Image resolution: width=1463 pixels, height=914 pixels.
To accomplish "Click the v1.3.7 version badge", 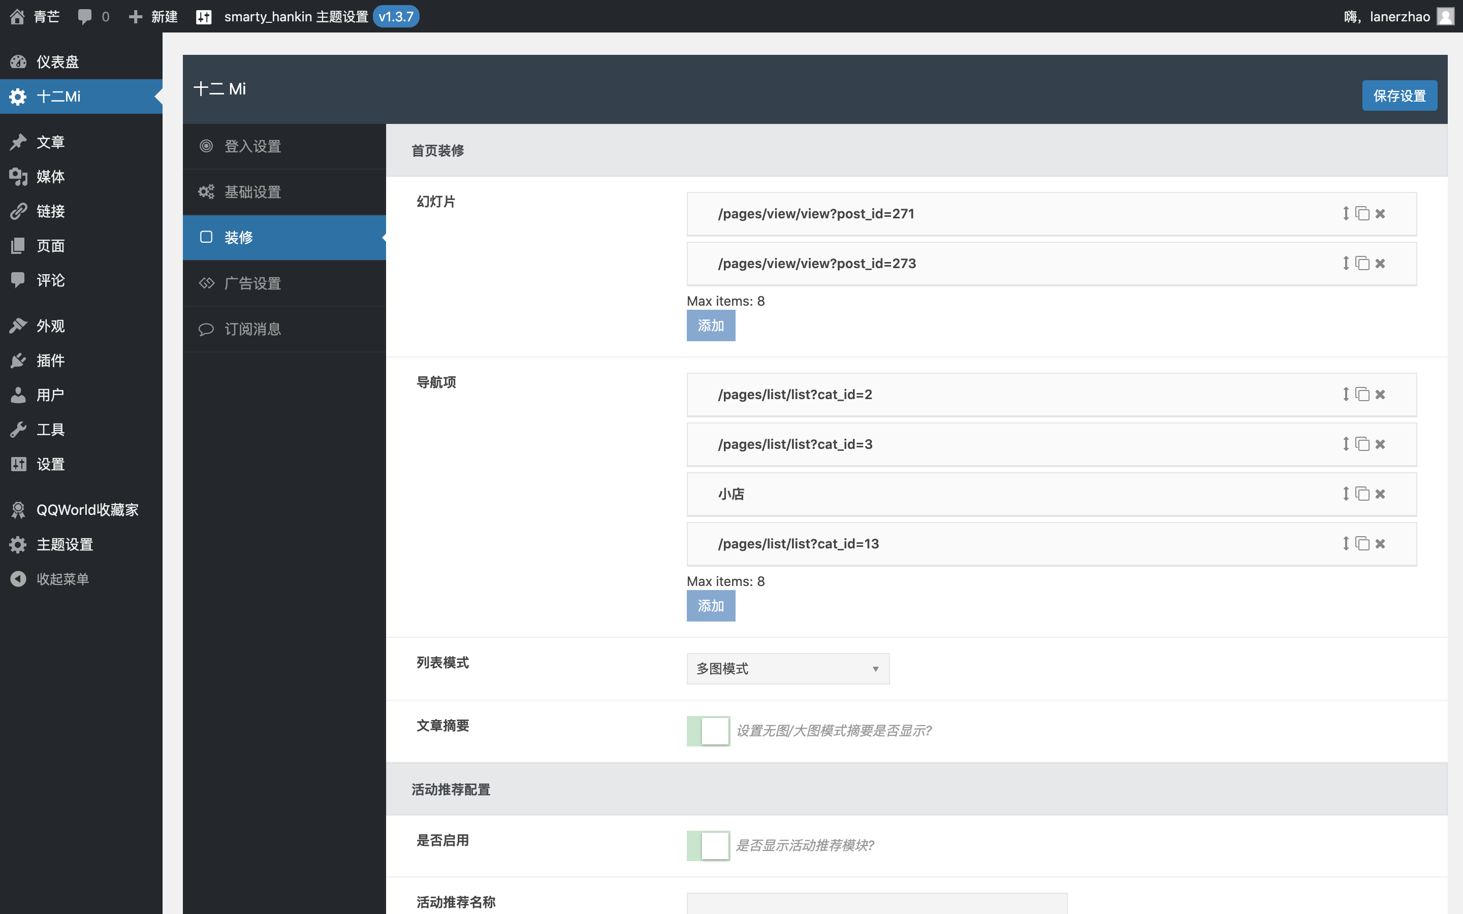I will pos(396,16).
